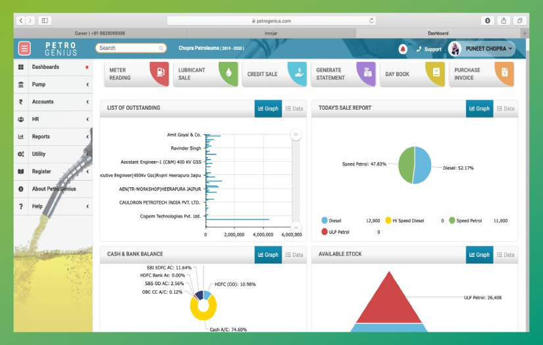Click the Utility gears icon

21,154
